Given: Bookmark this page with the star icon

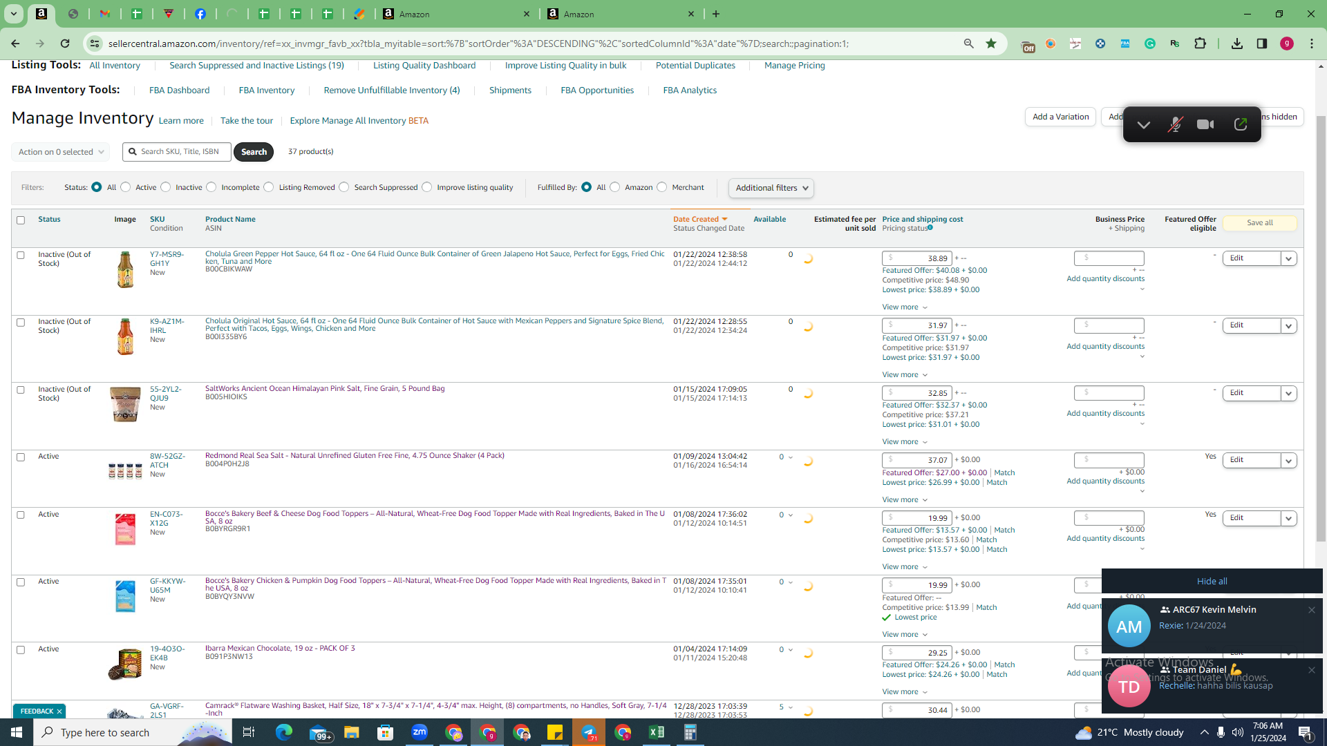Looking at the screenshot, I should tap(991, 44).
